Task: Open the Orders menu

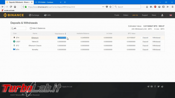Action: (126, 15)
